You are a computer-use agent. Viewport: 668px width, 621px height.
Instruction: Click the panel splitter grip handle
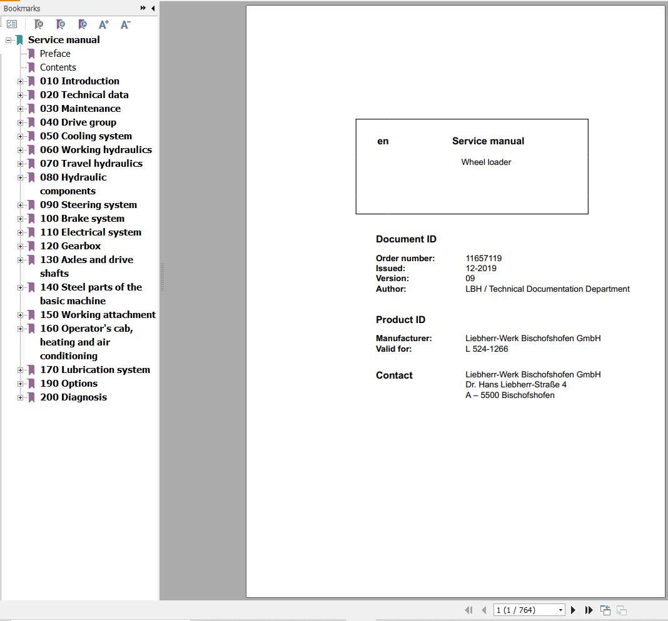[163, 277]
